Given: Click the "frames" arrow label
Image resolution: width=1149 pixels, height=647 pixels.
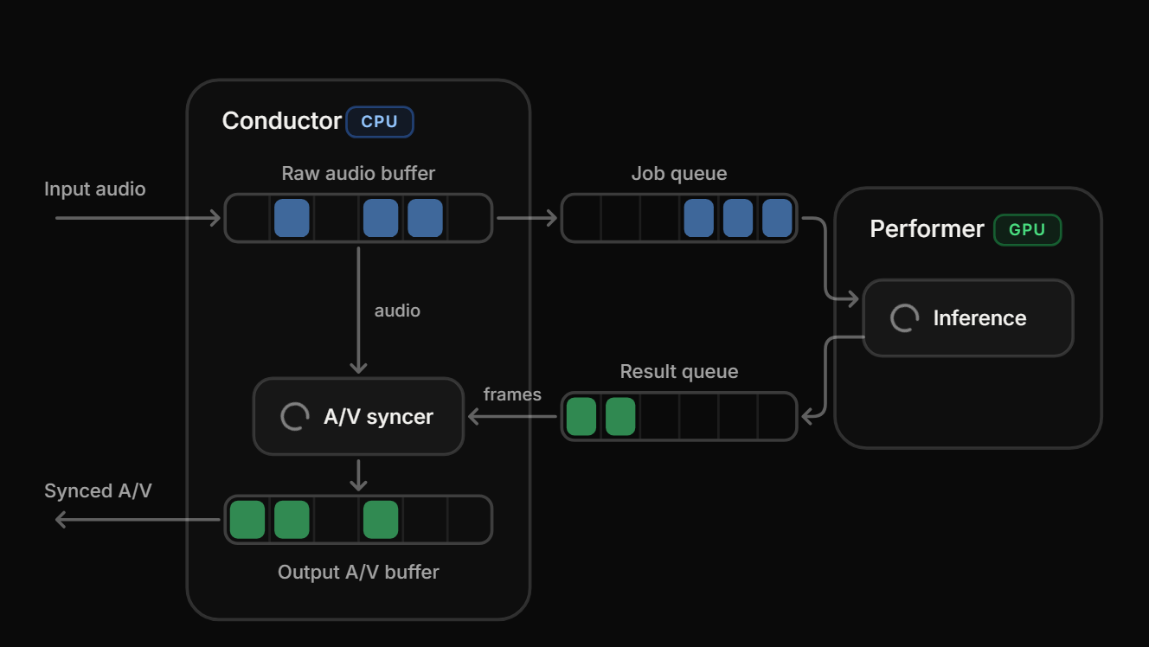Looking at the screenshot, I should tap(512, 394).
